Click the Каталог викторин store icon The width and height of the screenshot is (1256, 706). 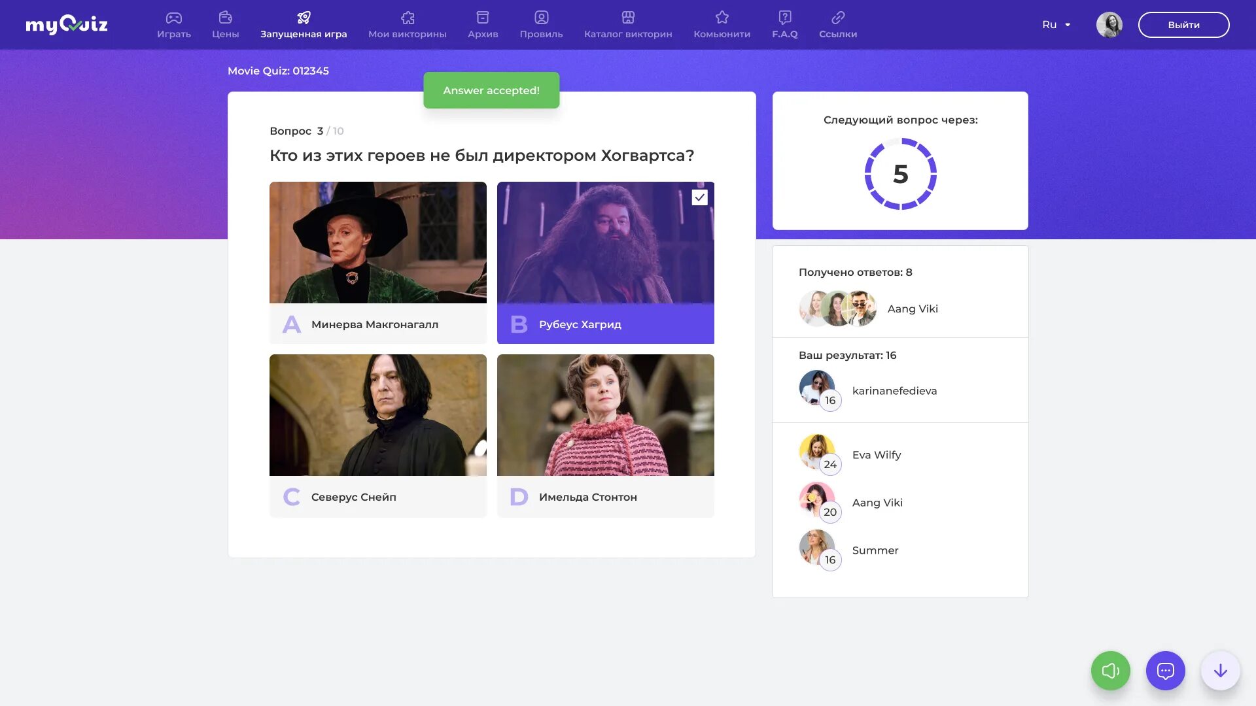click(628, 18)
